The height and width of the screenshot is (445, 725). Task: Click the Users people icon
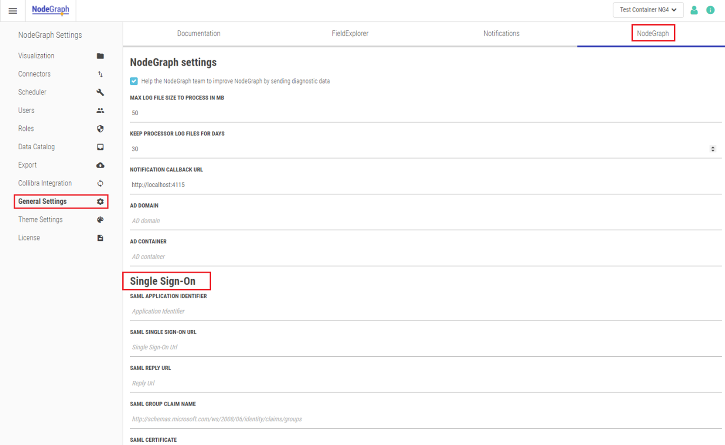[x=100, y=110]
